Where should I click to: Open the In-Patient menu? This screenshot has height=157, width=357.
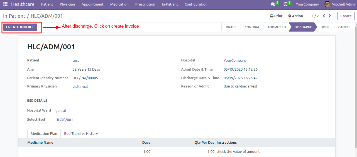pos(170,4)
